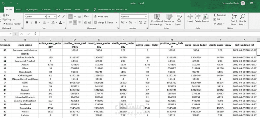This screenshot has height=118, width=260.
Task: Click the Insert Function fx icon
Action: pyautogui.click(x=35, y=34)
